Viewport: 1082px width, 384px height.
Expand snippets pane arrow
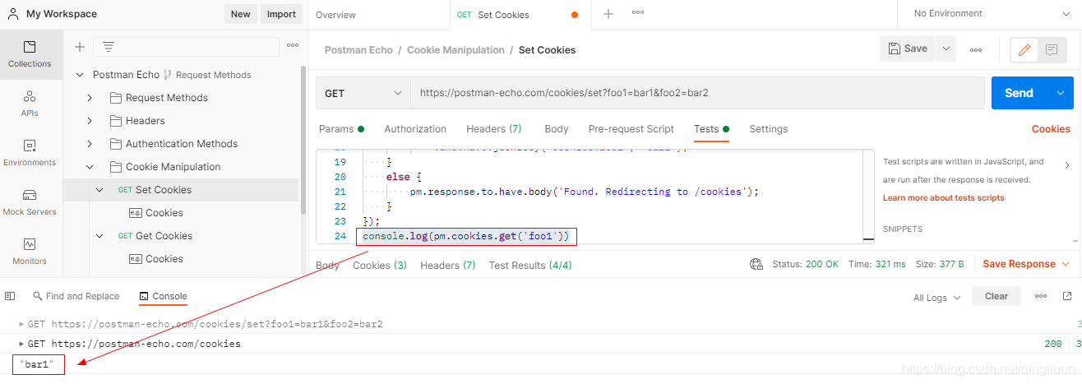coord(1067,165)
